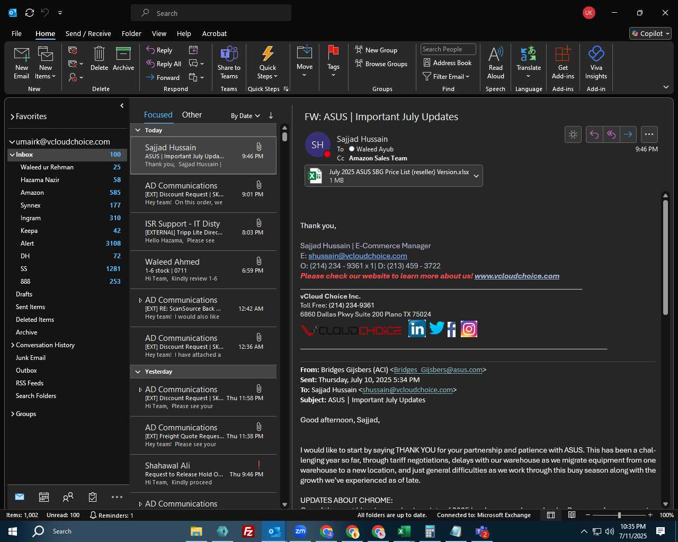Click Bridges_Gijsbers@asus.com link

click(x=438, y=369)
